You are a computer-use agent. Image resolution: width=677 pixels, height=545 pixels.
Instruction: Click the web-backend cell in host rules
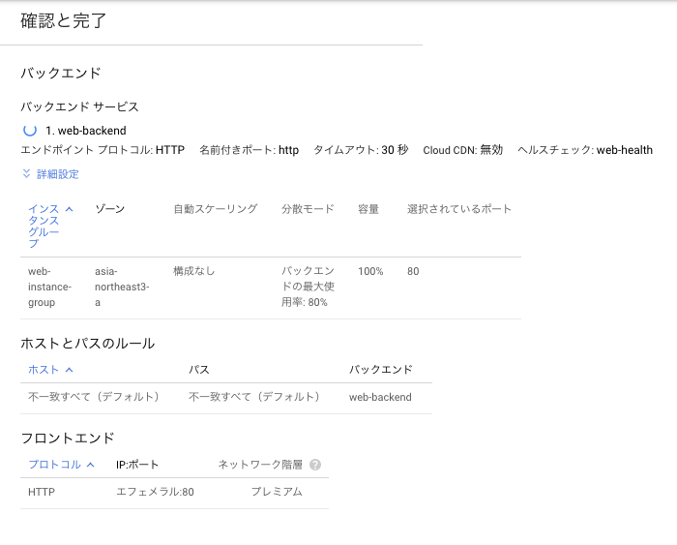(x=380, y=397)
